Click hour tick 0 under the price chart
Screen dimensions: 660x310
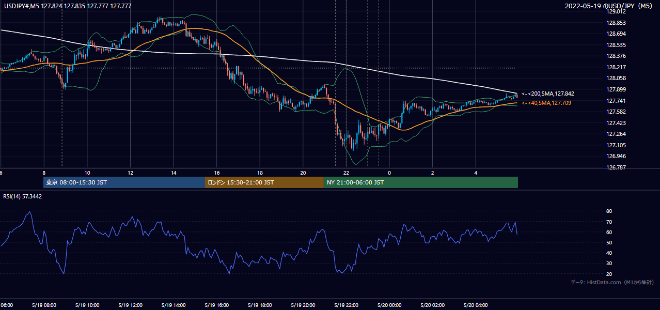[x=390, y=173]
